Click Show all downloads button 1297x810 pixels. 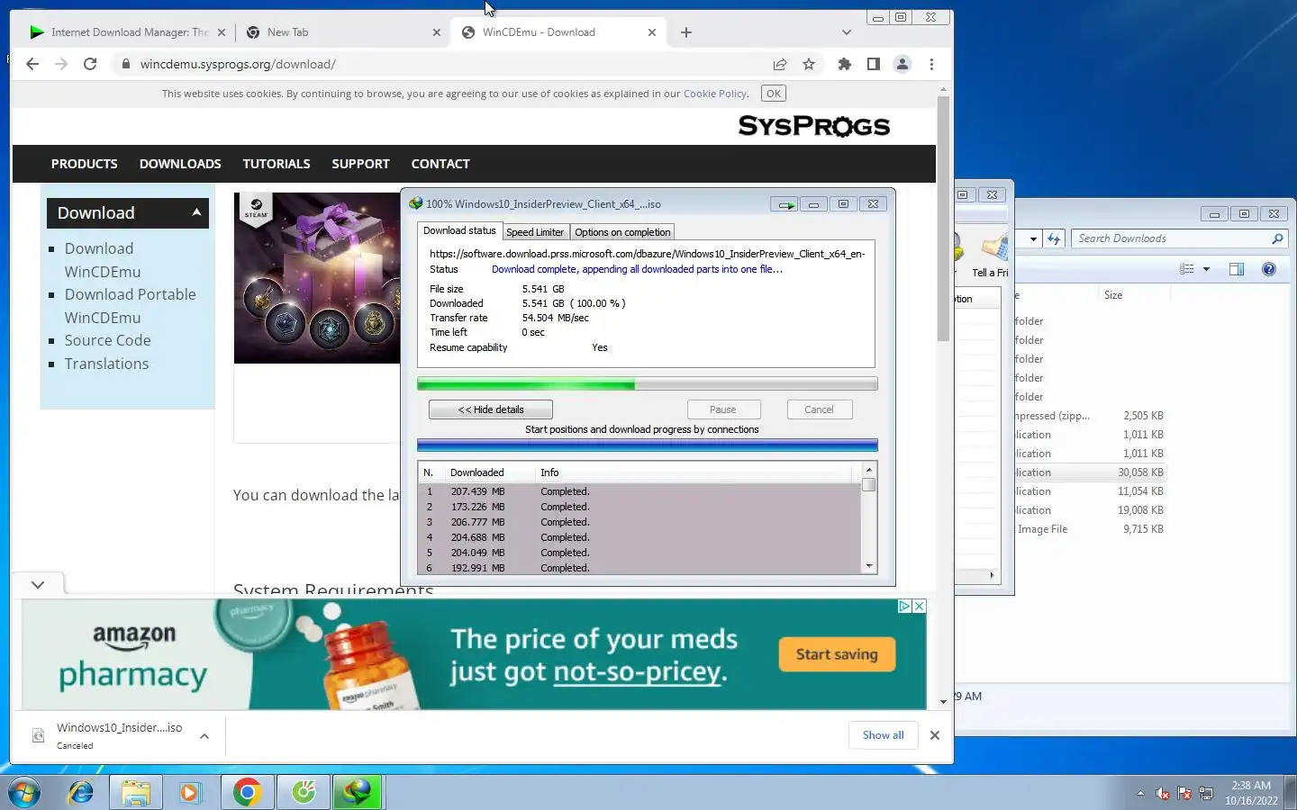[x=883, y=735]
